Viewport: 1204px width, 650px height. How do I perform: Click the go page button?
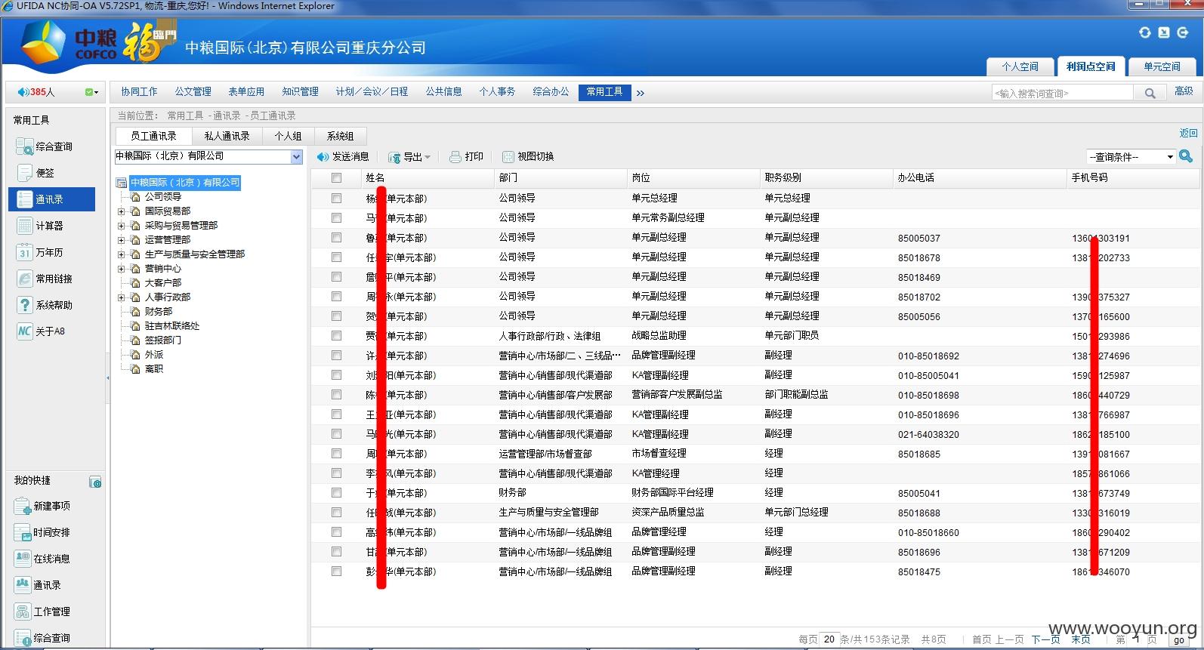click(x=1179, y=640)
